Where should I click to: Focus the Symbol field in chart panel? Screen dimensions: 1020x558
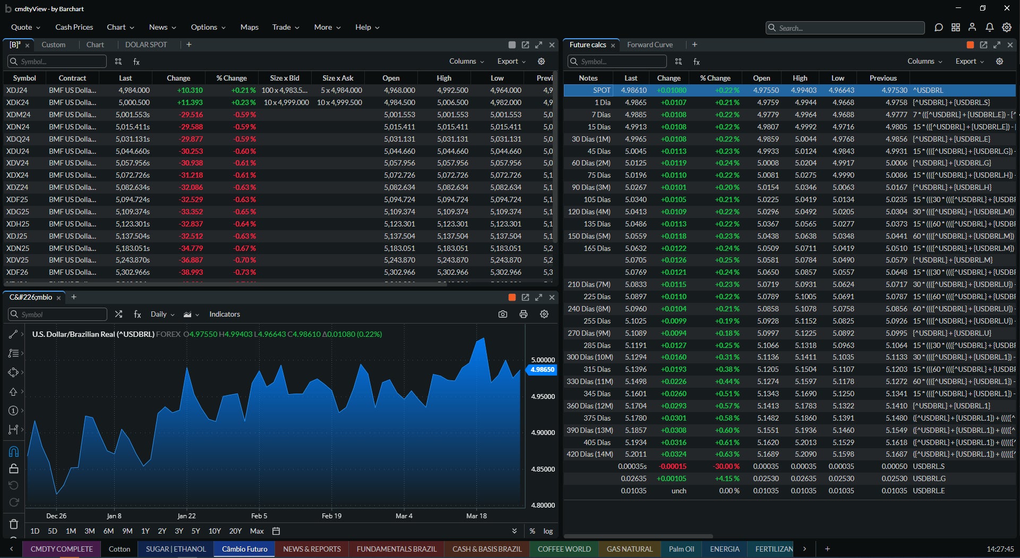(57, 315)
